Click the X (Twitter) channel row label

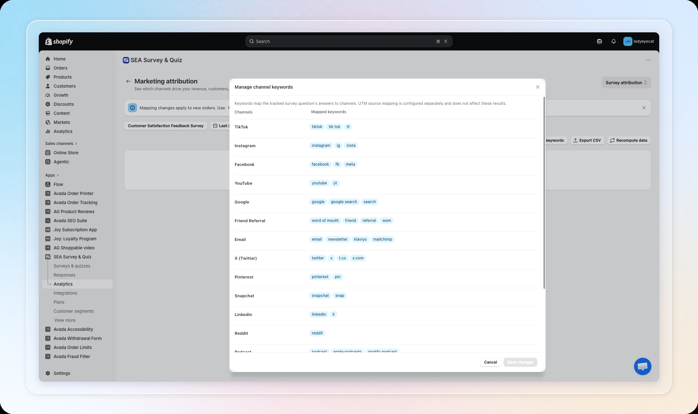(x=246, y=258)
